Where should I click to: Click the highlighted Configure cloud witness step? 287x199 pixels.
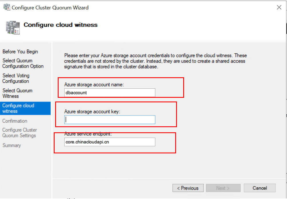pos(18,108)
